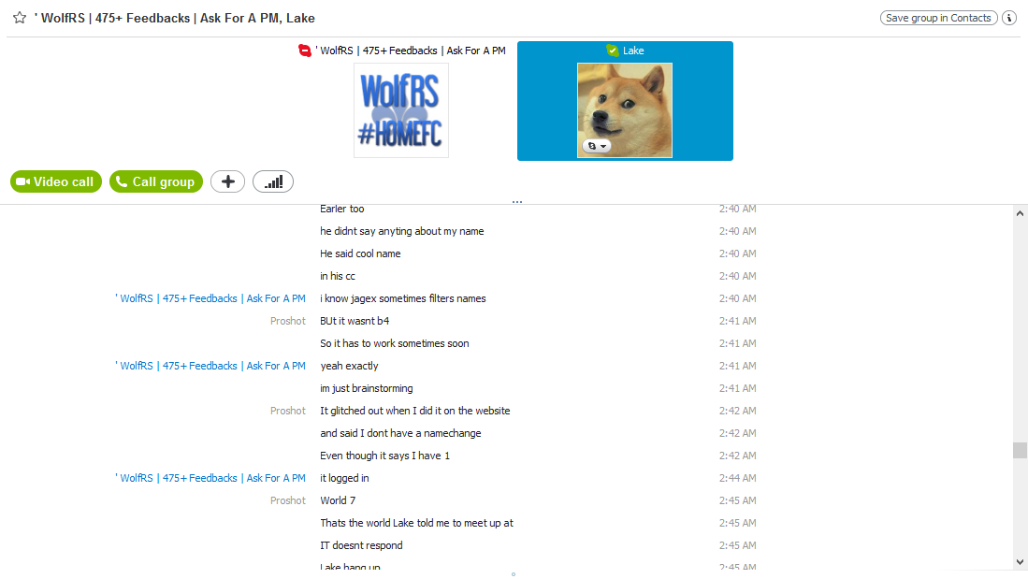The width and height of the screenshot is (1028, 579).
Task: Click the Call group button
Action: point(156,181)
